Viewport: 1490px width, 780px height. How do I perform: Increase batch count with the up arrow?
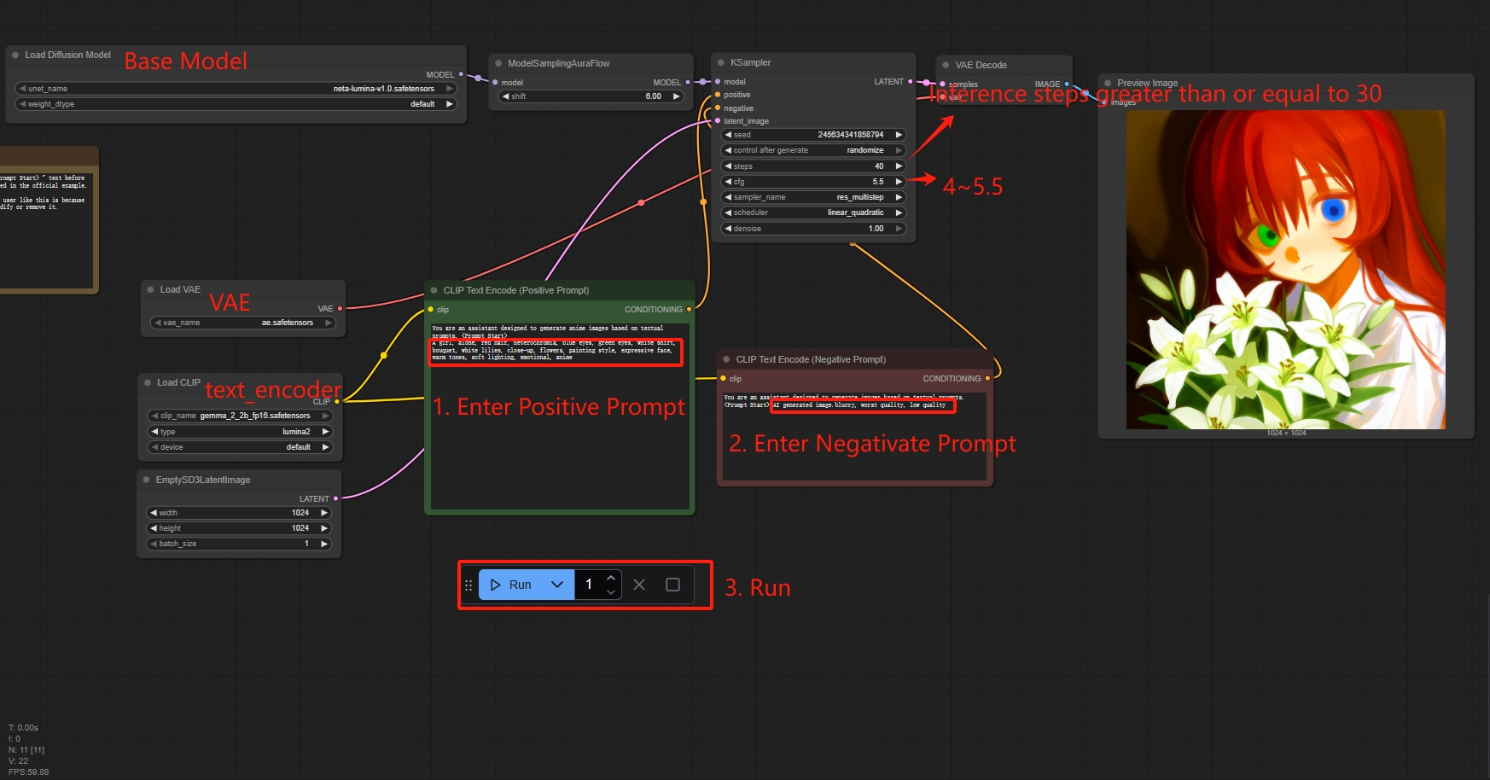click(611, 579)
